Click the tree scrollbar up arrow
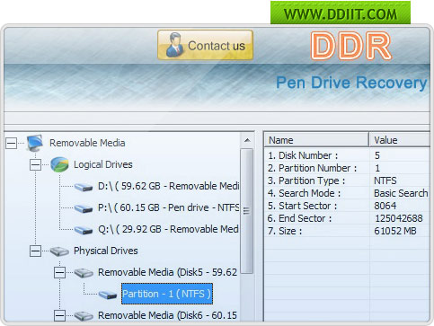This screenshot has width=434, height=326. pos(247,140)
